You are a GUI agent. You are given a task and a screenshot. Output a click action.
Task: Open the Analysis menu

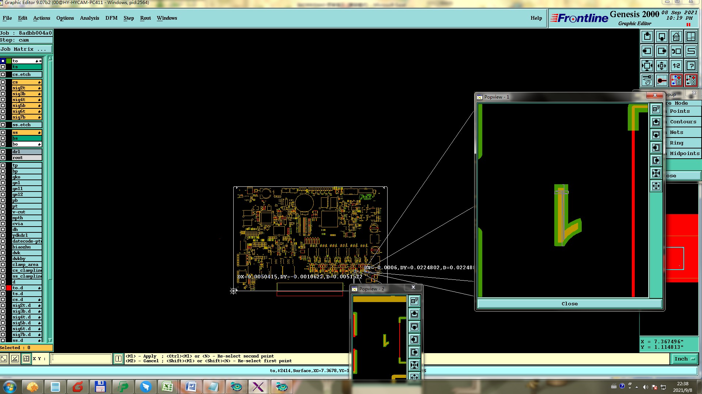click(x=89, y=18)
